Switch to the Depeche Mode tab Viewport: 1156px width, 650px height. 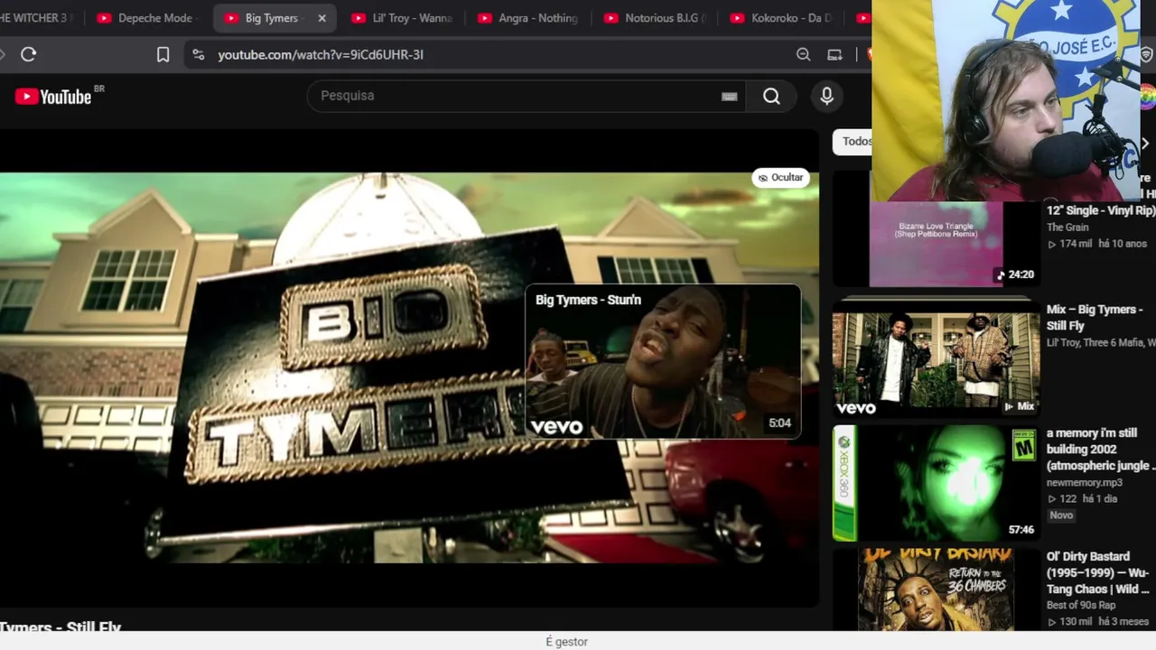click(145, 18)
